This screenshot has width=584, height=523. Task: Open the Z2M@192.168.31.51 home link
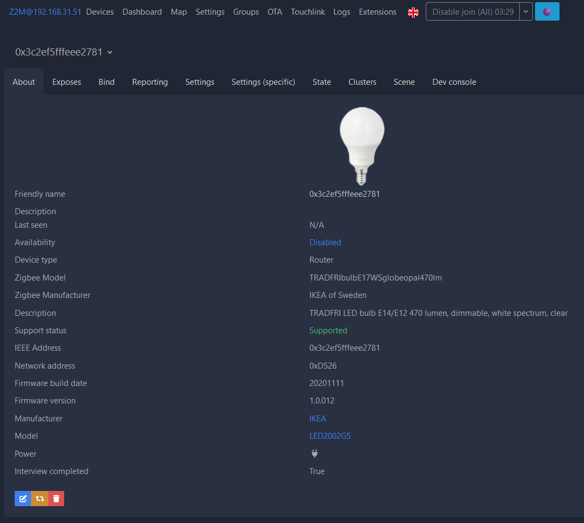click(45, 12)
